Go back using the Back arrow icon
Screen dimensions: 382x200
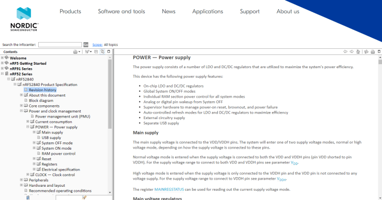(345, 51)
